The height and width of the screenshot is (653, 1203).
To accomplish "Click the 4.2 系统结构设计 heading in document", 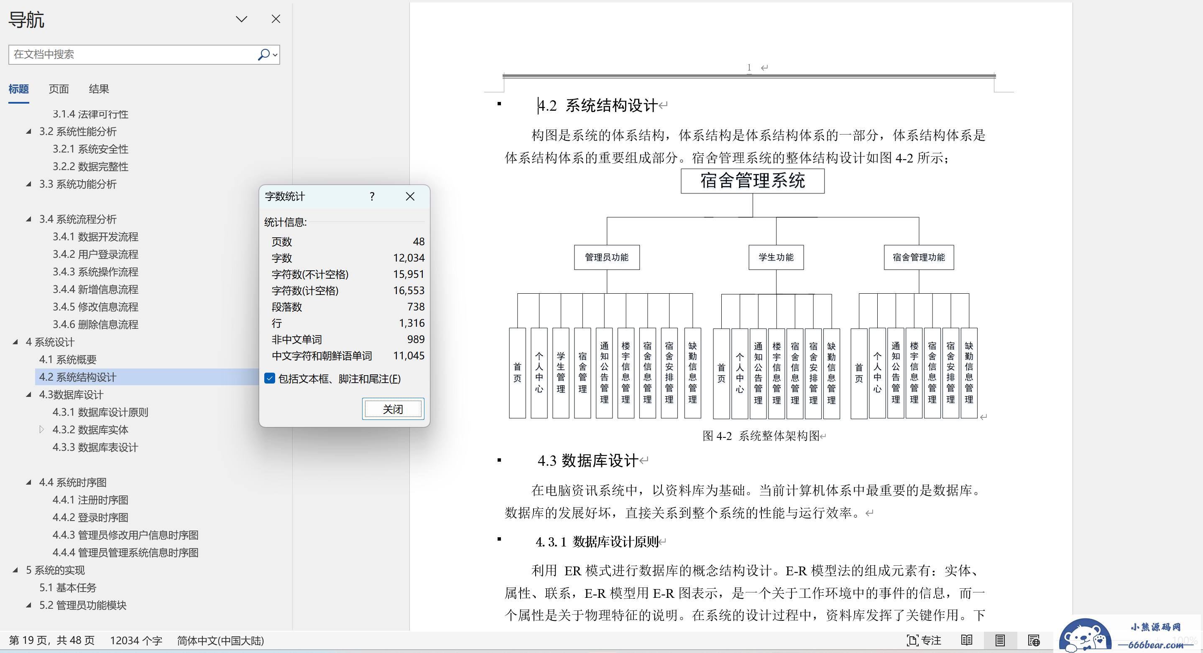I will (x=598, y=105).
